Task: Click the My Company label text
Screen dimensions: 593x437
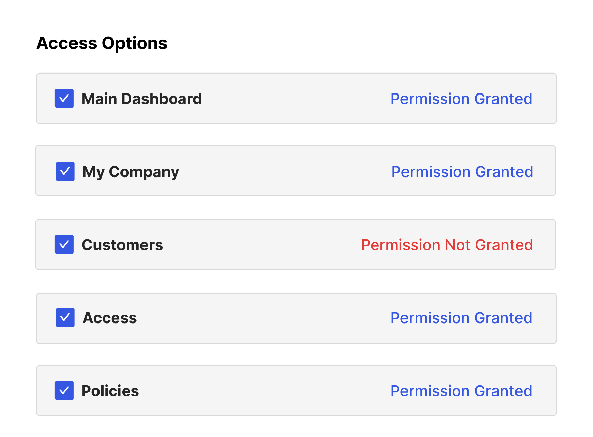Action: click(131, 172)
